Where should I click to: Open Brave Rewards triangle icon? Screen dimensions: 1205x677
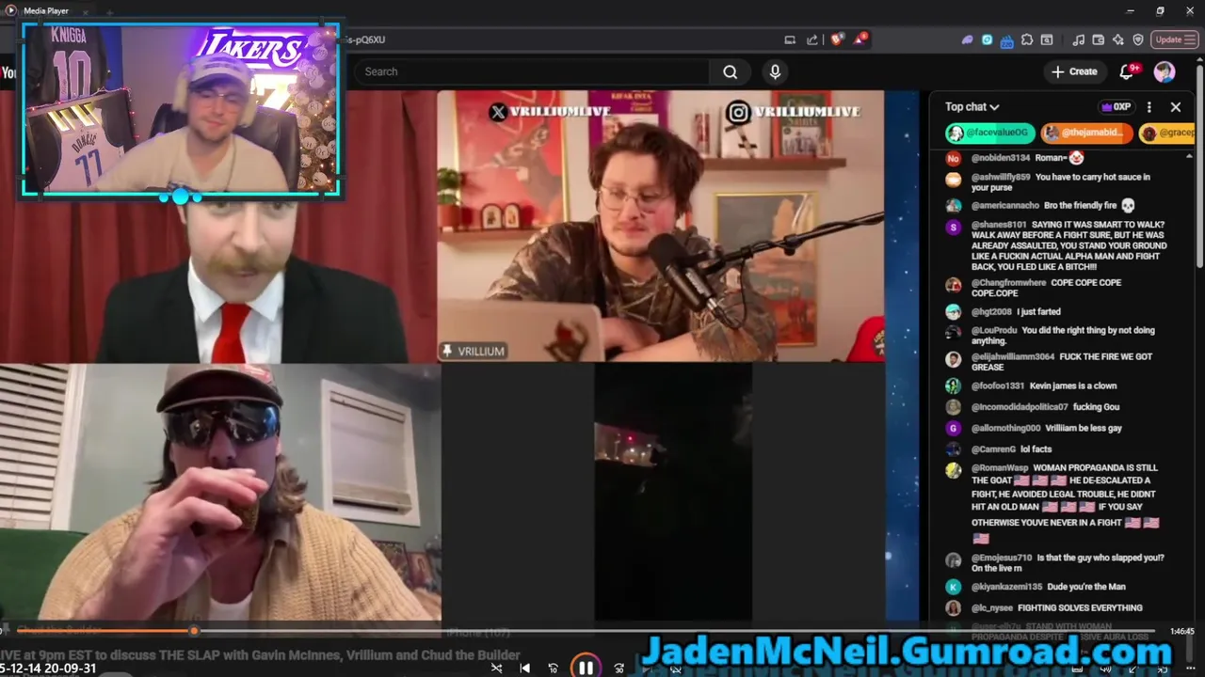860,39
